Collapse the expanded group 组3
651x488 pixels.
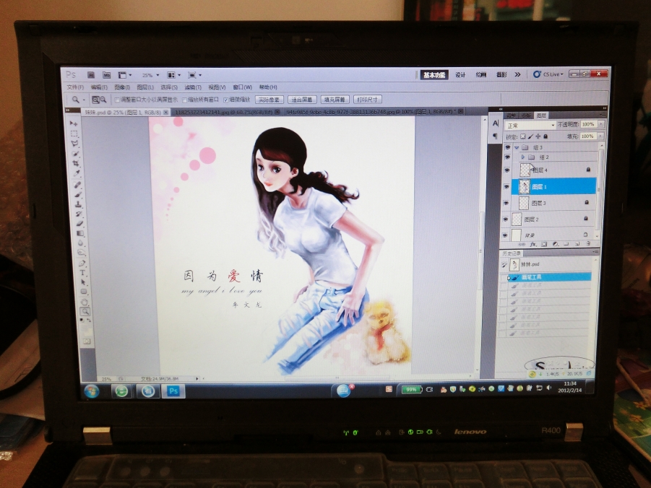coord(517,146)
